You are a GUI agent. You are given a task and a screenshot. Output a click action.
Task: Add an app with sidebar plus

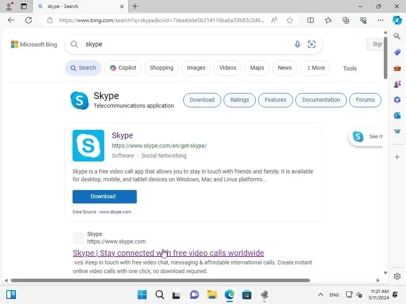point(397,157)
